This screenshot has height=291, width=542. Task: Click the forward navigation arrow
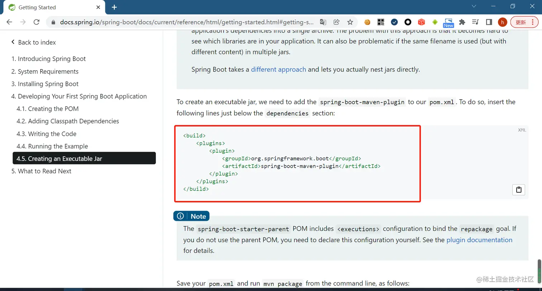tap(23, 22)
